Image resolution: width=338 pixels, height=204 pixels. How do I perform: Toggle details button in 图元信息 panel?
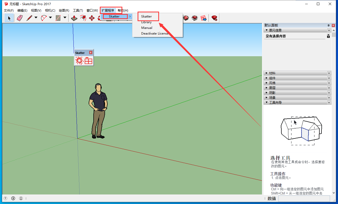pyautogui.click(x=328, y=36)
